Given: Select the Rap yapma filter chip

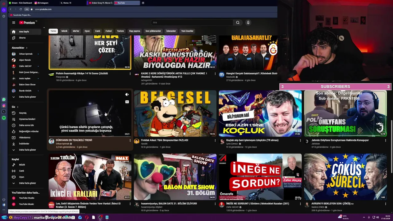Looking at the screenshot, I should (134, 31).
